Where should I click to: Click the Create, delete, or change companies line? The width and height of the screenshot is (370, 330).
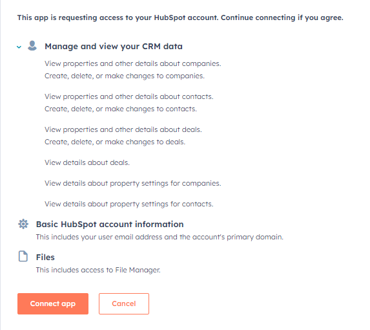point(125,76)
